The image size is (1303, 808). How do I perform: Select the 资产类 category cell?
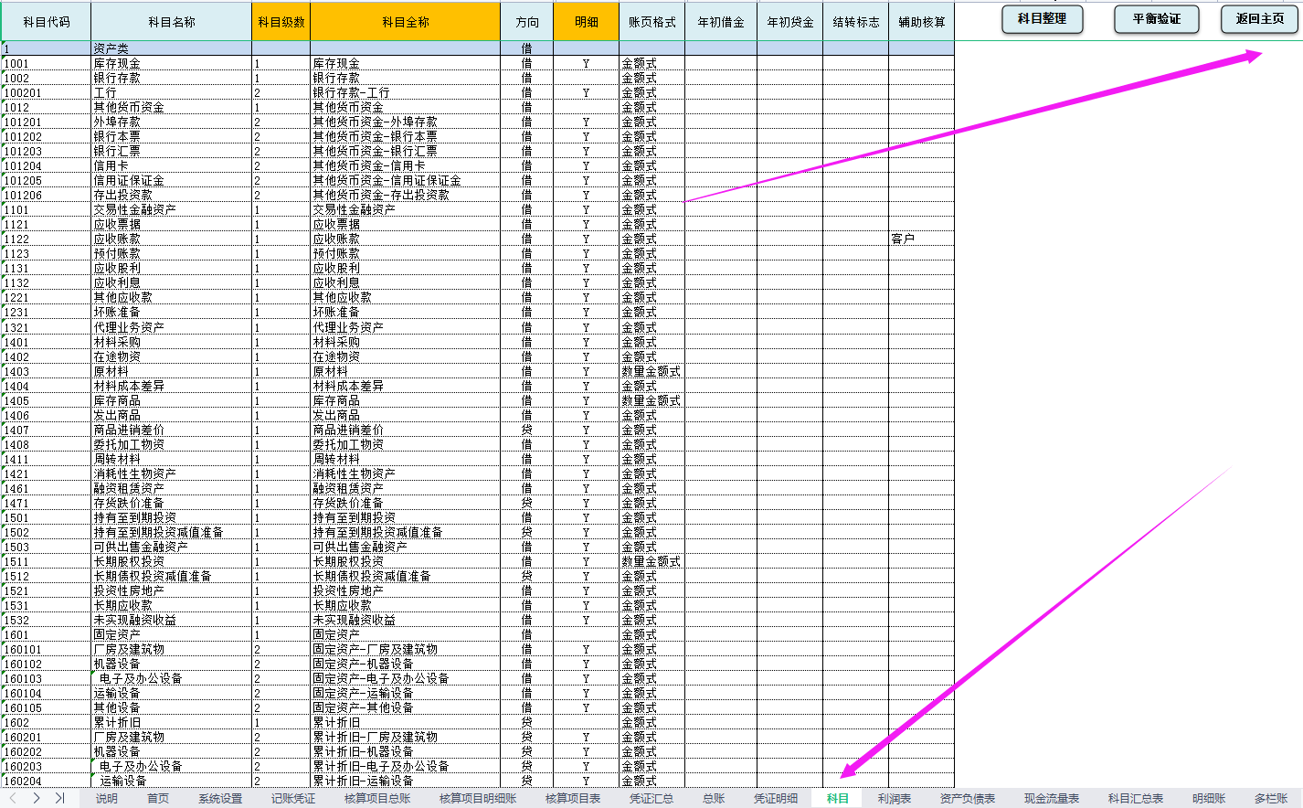click(172, 48)
